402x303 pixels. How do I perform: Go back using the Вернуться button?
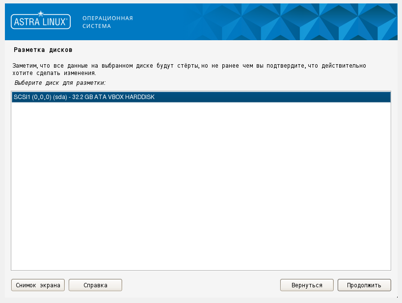pyautogui.click(x=307, y=285)
